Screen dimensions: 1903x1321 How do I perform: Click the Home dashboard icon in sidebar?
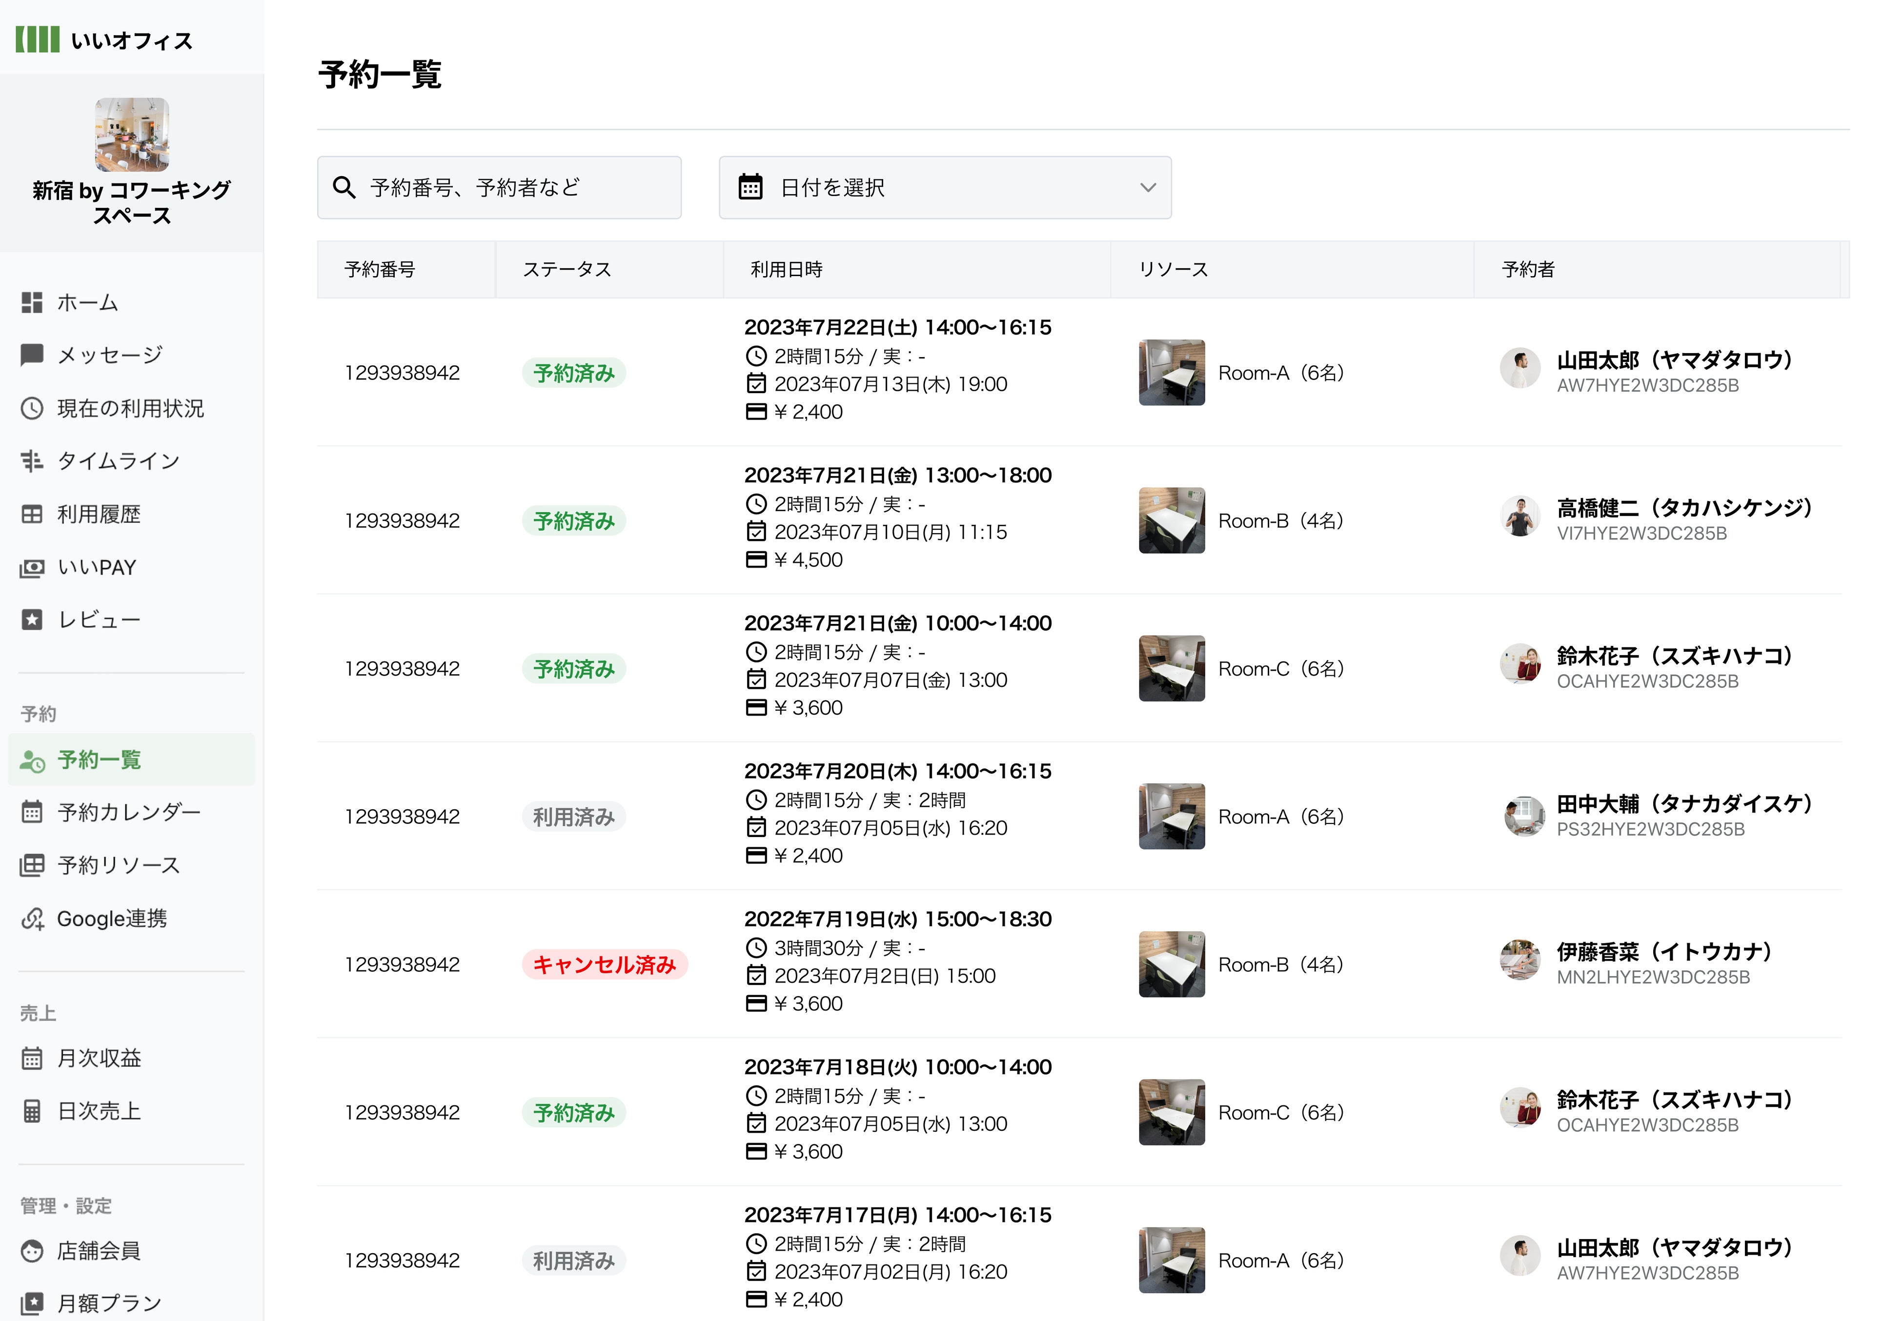coord(31,303)
